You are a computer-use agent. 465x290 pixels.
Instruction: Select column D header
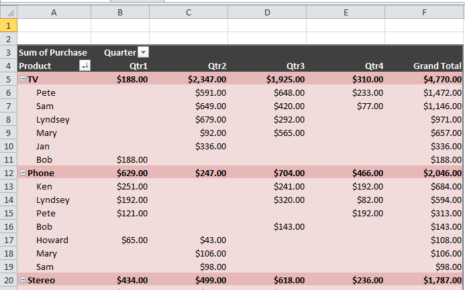pyautogui.click(x=268, y=12)
